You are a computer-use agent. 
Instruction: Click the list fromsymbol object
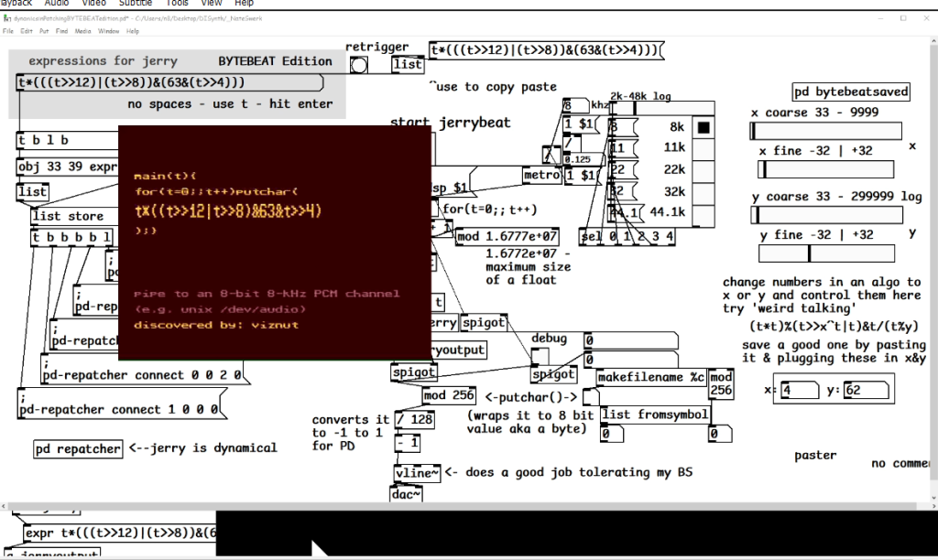(x=656, y=415)
